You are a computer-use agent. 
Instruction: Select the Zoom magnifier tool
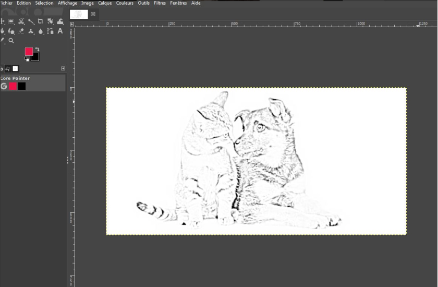coord(11,41)
